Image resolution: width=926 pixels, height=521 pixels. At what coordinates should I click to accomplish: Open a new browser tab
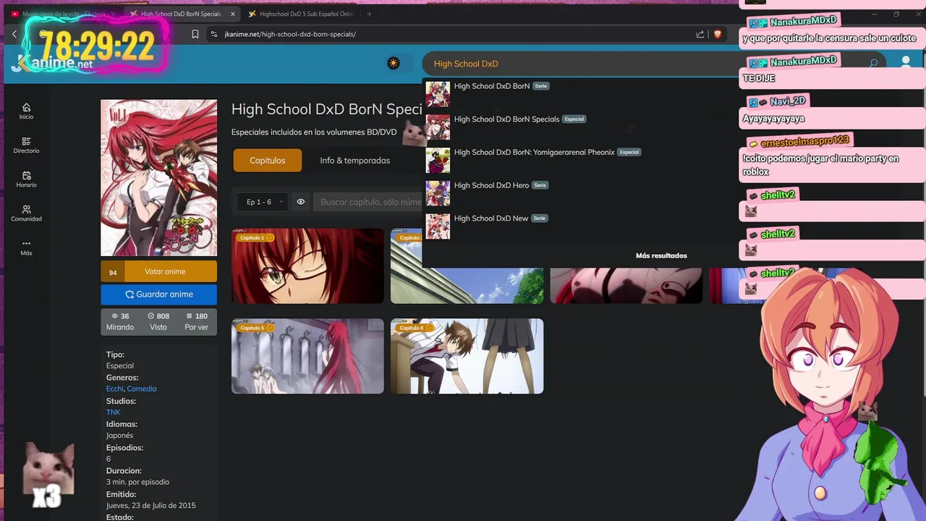tap(370, 14)
